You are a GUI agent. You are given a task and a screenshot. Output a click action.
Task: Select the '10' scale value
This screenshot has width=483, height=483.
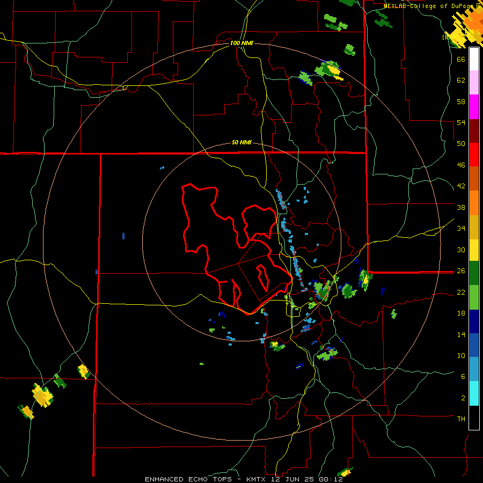click(461, 355)
